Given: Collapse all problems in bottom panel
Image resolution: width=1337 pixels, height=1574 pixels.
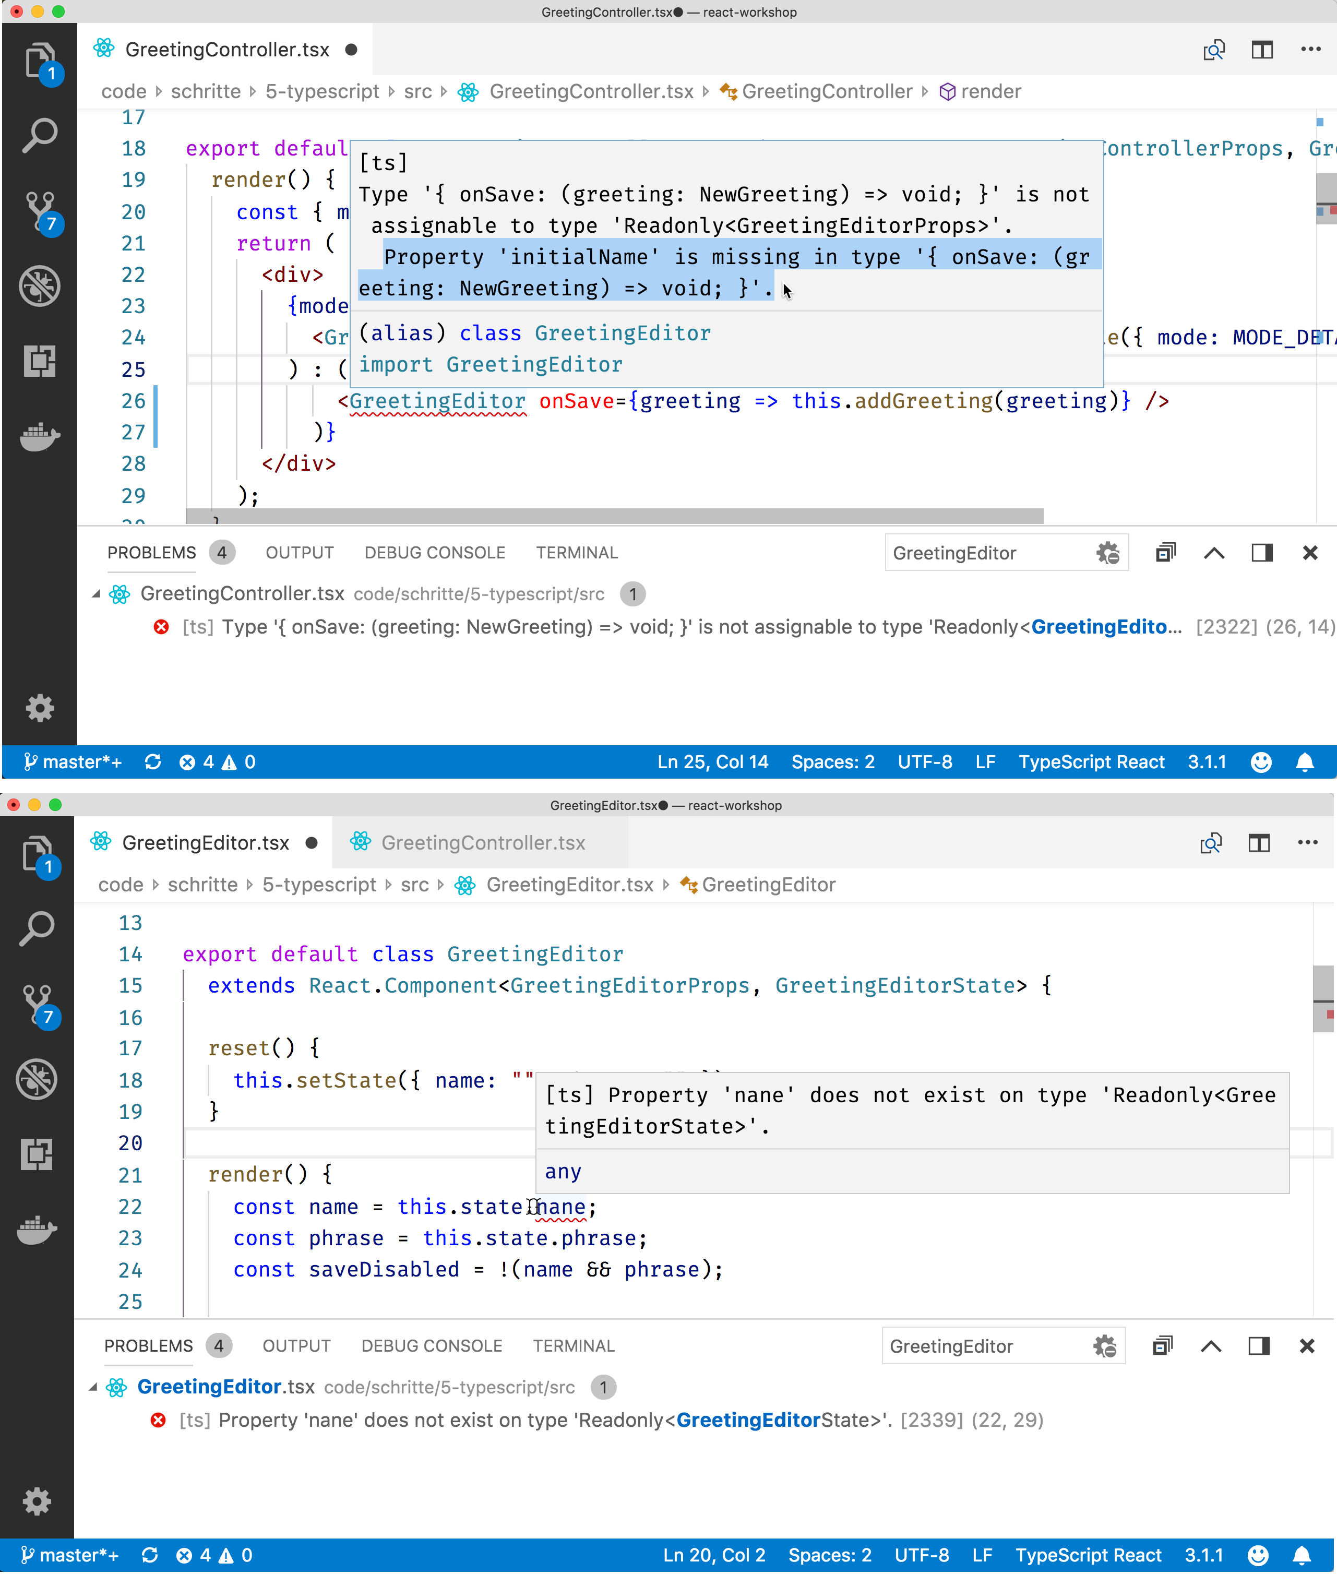Looking at the screenshot, I should 1163,1346.
